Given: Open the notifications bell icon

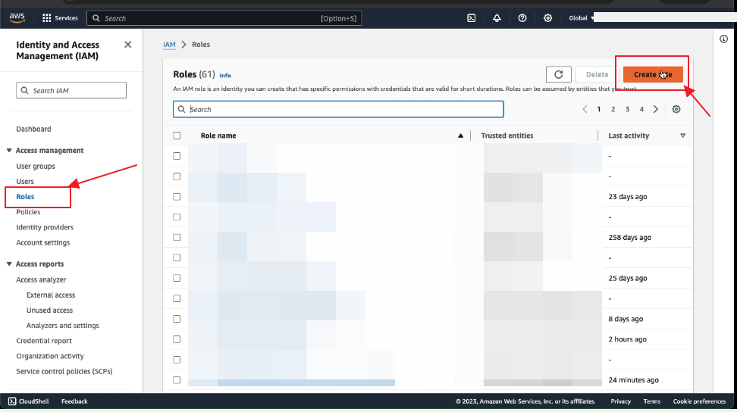Looking at the screenshot, I should pos(497,18).
